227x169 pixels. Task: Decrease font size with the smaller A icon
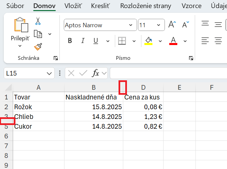click(x=185, y=25)
